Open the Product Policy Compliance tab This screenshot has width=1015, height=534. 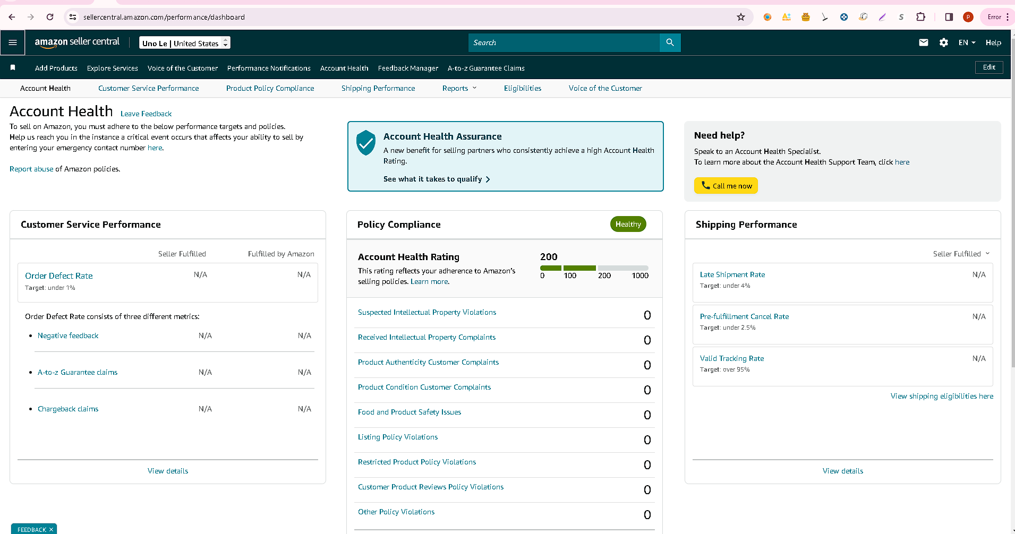tap(270, 88)
